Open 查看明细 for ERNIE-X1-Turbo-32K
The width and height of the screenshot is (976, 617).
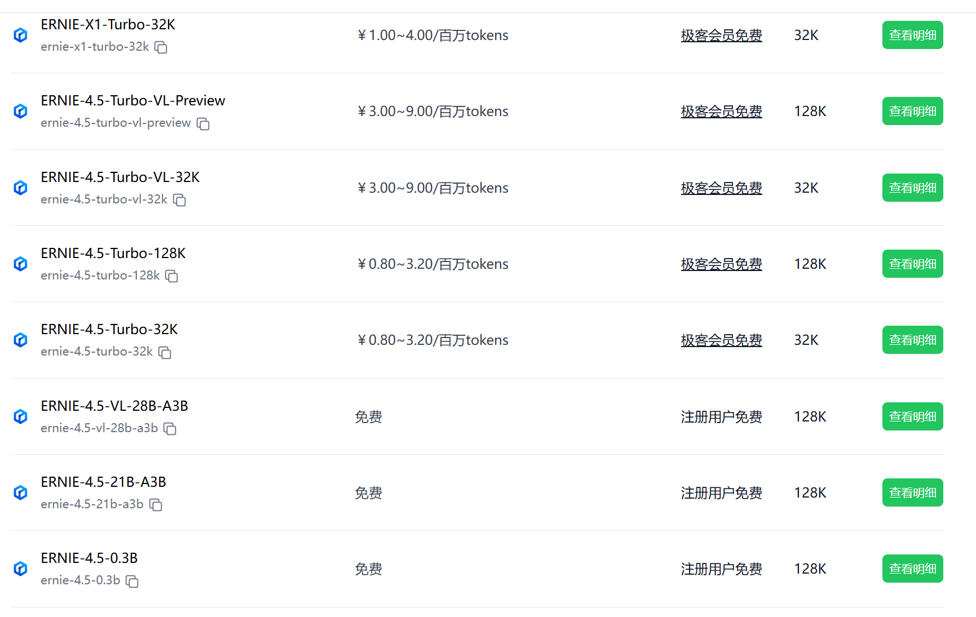pyautogui.click(x=912, y=35)
